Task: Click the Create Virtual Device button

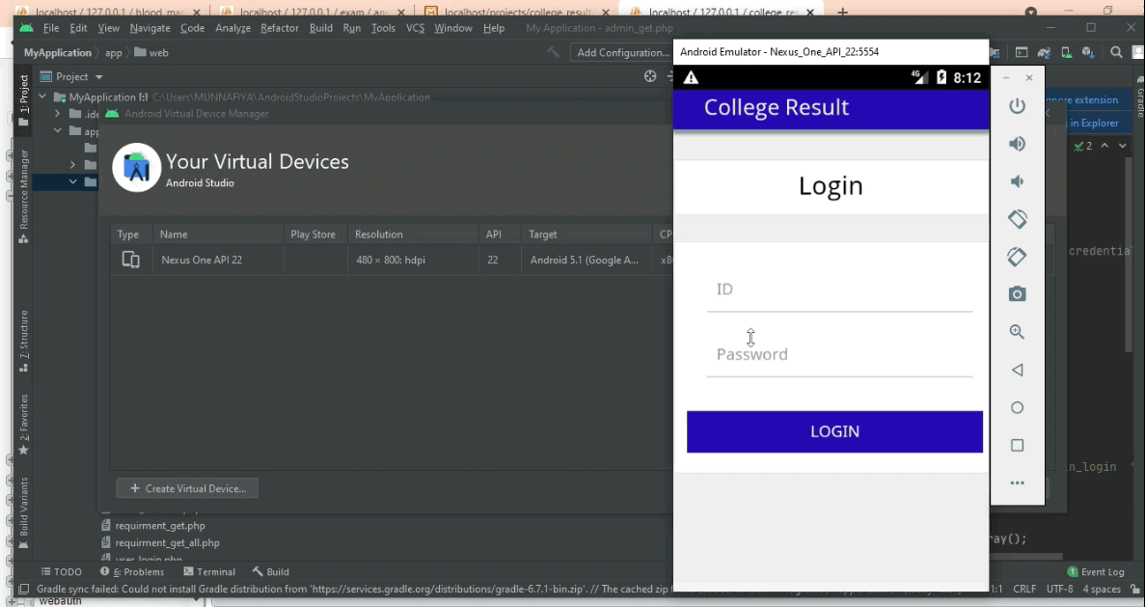Action: tap(186, 487)
